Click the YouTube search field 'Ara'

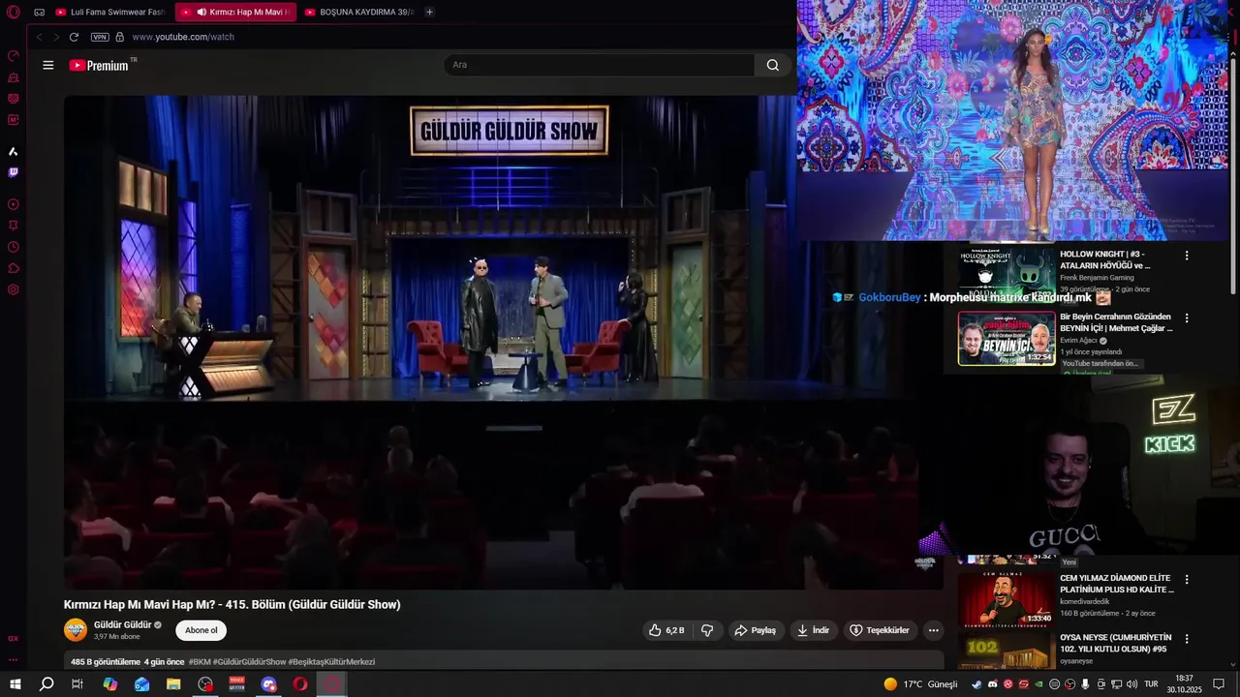[x=599, y=65]
